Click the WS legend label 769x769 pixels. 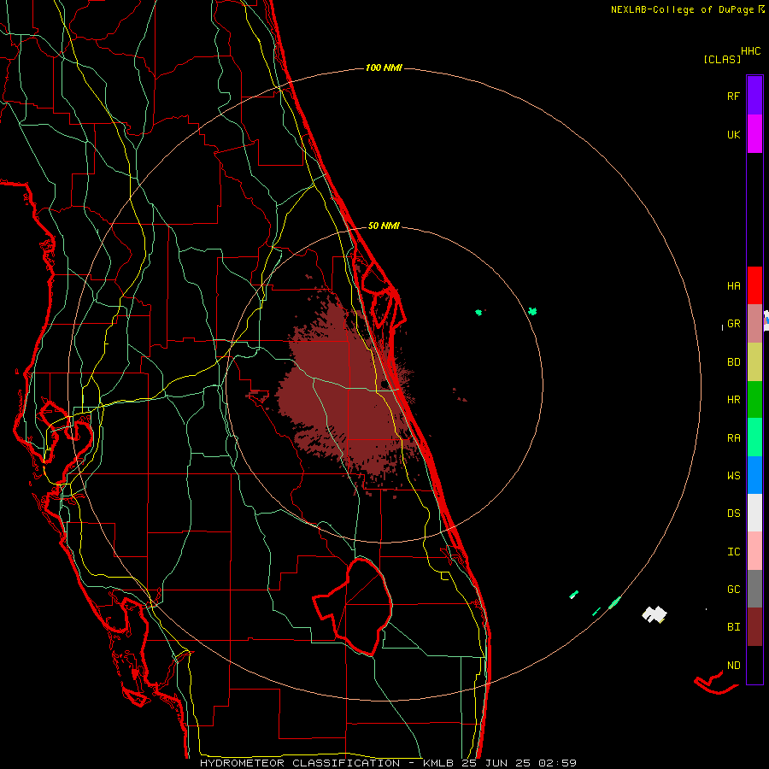(x=733, y=475)
